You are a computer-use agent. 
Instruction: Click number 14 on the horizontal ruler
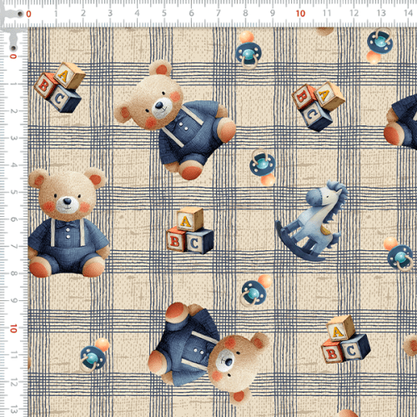tap(408, 13)
